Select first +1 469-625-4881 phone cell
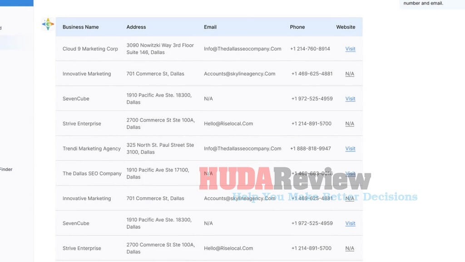The image size is (465, 262). click(312, 74)
